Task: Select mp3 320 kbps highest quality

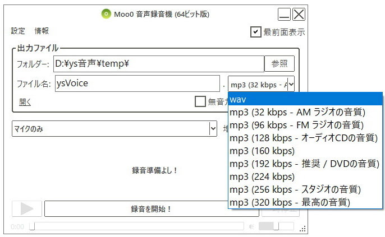Action: (305, 202)
